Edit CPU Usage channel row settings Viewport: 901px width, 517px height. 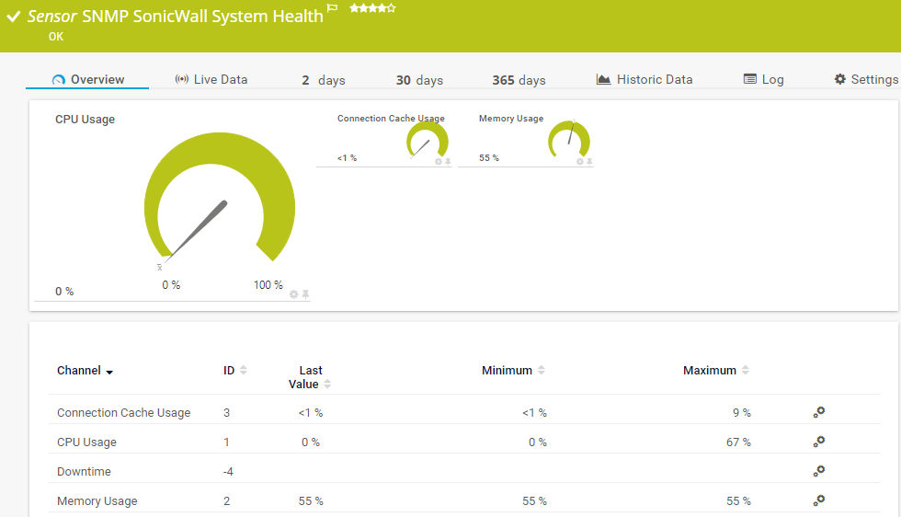818,442
